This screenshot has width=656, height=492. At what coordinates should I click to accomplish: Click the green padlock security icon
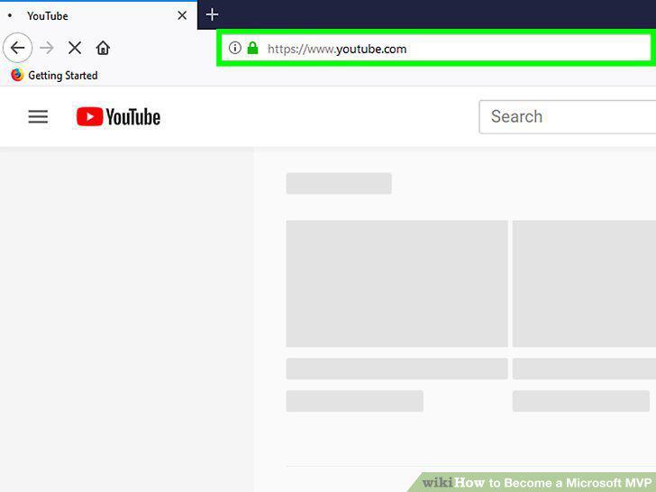pyautogui.click(x=252, y=48)
